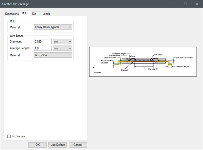This screenshot has width=203, height=150.
Task: Select the Mold tab
Action: pyautogui.click(x=25, y=13)
